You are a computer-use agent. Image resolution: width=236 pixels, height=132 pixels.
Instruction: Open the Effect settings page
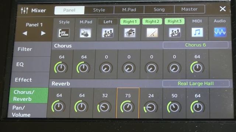tap(29, 80)
